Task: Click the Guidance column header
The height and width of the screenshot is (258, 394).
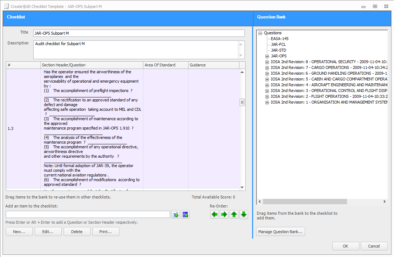Action: pos(214,65)
